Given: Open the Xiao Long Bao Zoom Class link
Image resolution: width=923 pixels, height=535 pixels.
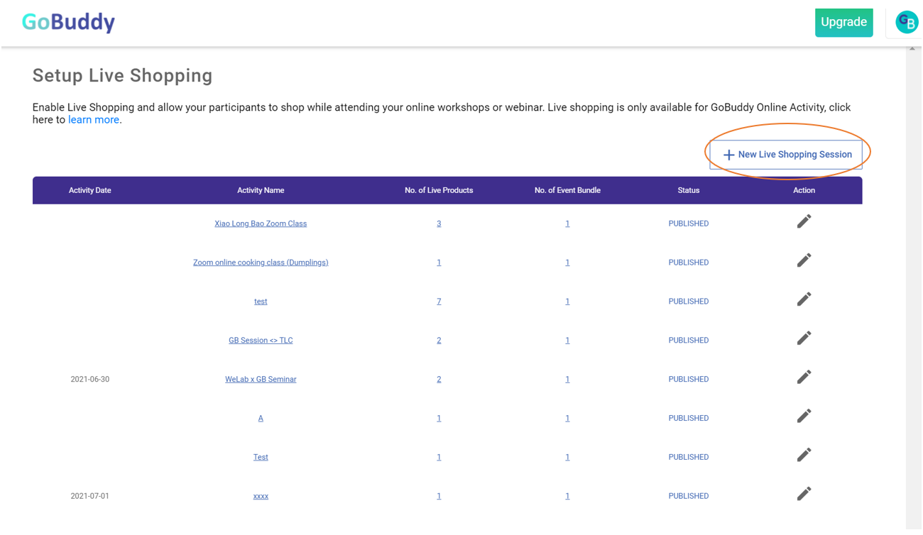Looking at the screenshot, I should click(261, 224).
